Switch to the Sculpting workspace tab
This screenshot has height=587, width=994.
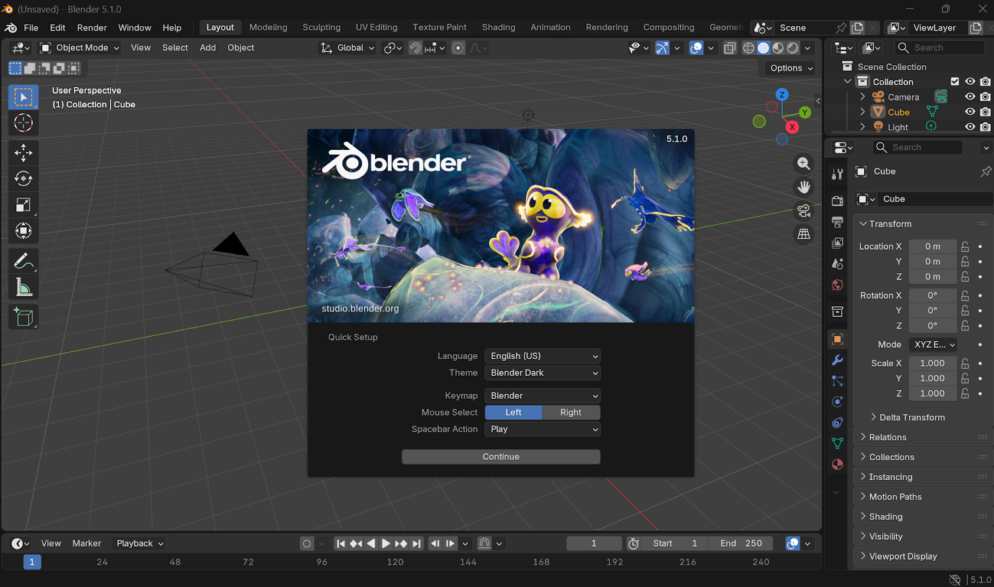(x=322, y=27)
